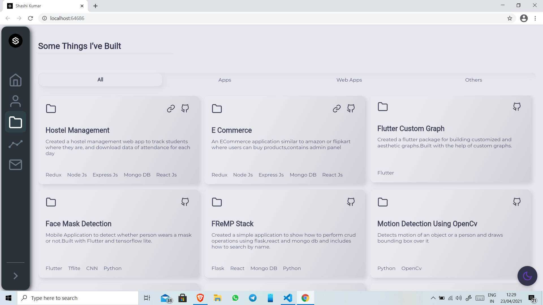Viewport: 543px width, 305px height.
Task: Expand the sidebar with chevron arrow
Action: click(x=15, y=276)
